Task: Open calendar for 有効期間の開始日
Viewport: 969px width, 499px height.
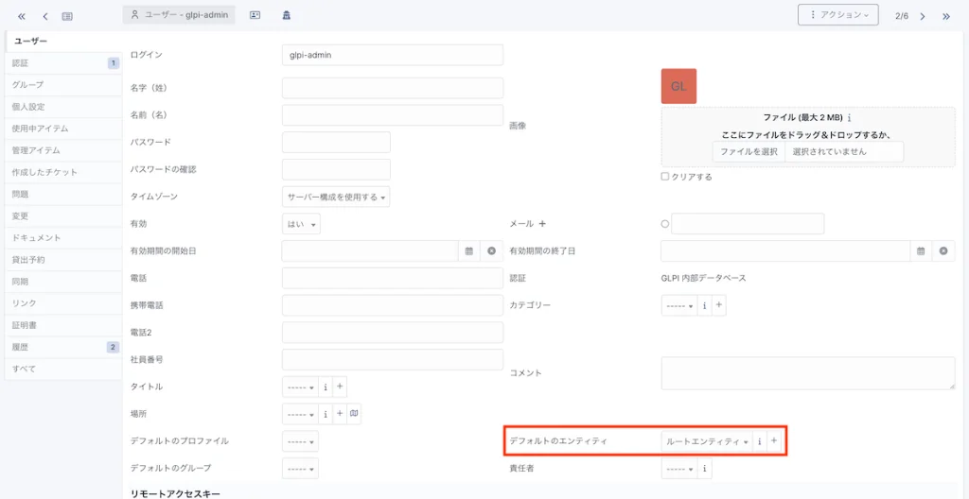Action: [469, 250]
